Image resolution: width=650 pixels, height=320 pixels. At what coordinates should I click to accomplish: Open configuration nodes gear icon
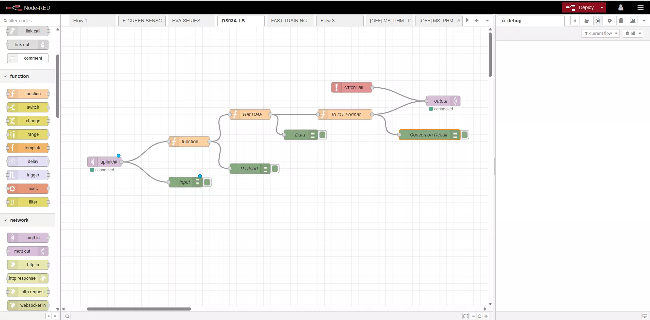pyautogui.click(x=609, y=21)
